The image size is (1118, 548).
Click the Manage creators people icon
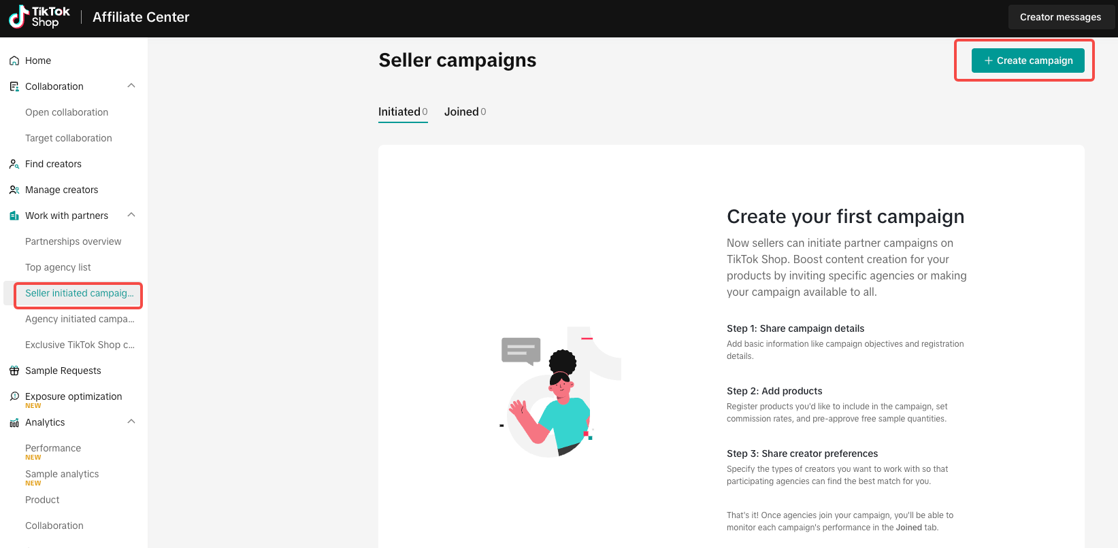click(x=14, y=190)
